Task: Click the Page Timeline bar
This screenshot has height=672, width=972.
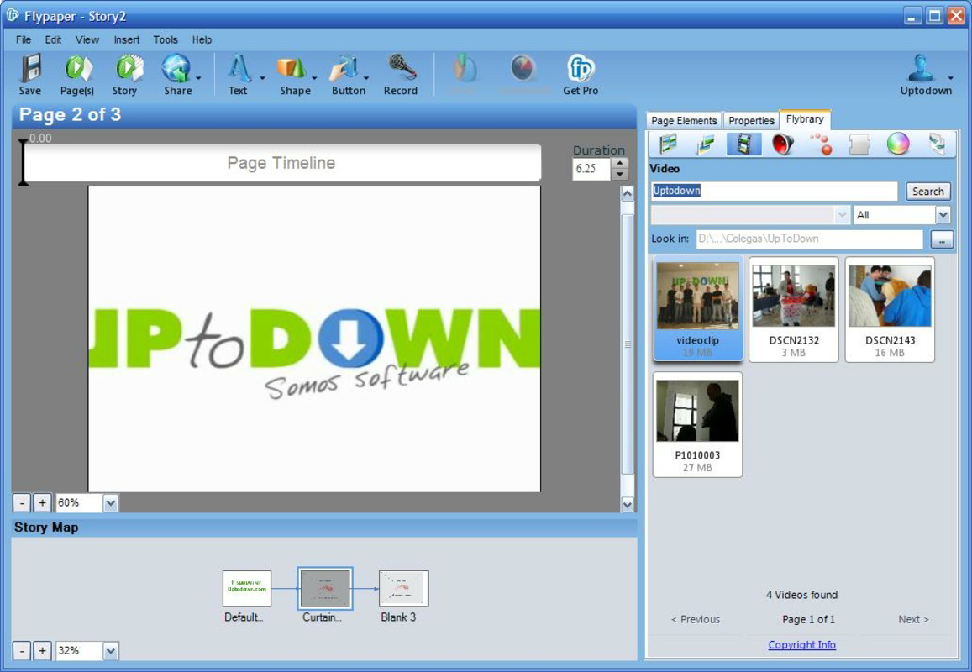Action: pyautogui.click(x=282, y=163)
